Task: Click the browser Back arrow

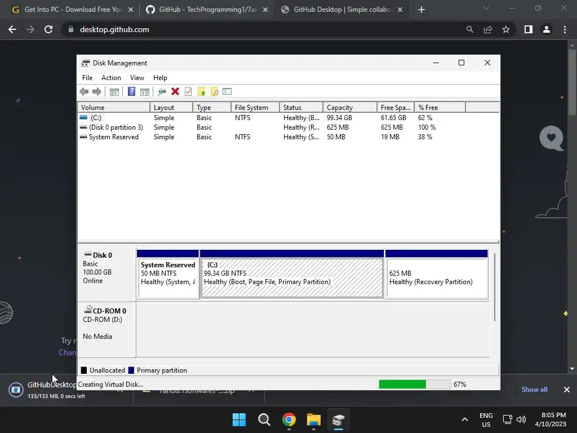Action: [12, 29]
